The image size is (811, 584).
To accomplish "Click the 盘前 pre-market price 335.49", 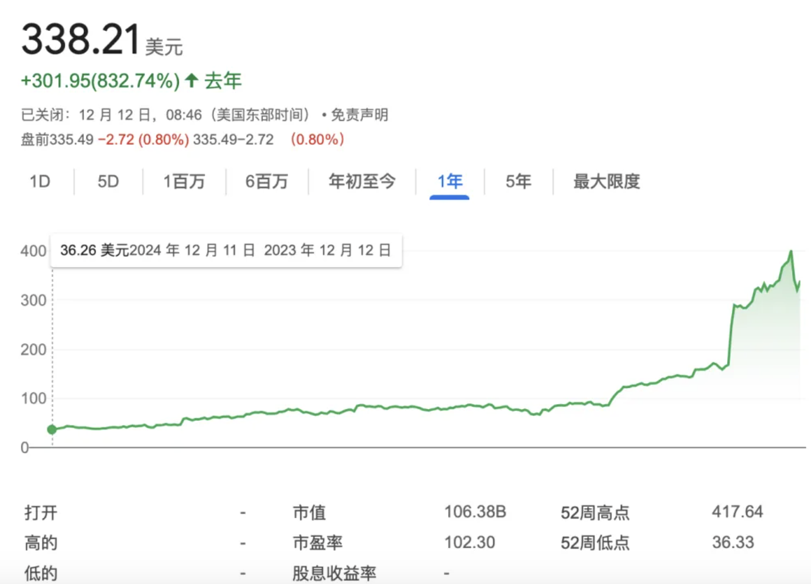I will click(72, 140).
